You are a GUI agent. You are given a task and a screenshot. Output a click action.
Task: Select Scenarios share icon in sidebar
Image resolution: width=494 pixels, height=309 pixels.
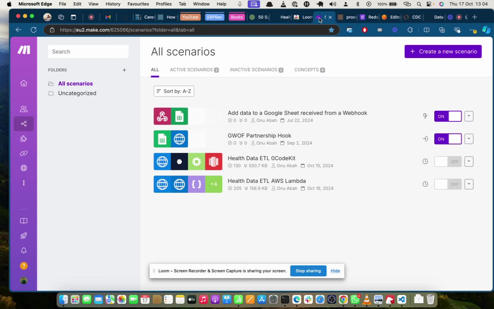(x=24, y=124)
